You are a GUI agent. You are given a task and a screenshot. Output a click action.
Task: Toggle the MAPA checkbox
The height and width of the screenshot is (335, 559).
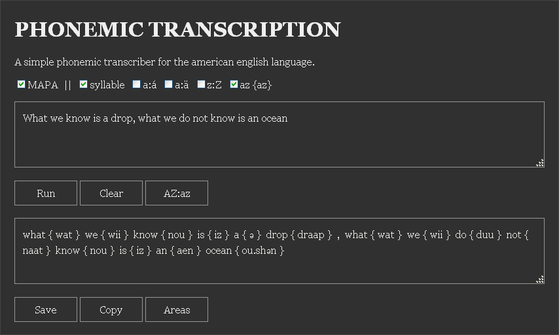pos(21,84)
